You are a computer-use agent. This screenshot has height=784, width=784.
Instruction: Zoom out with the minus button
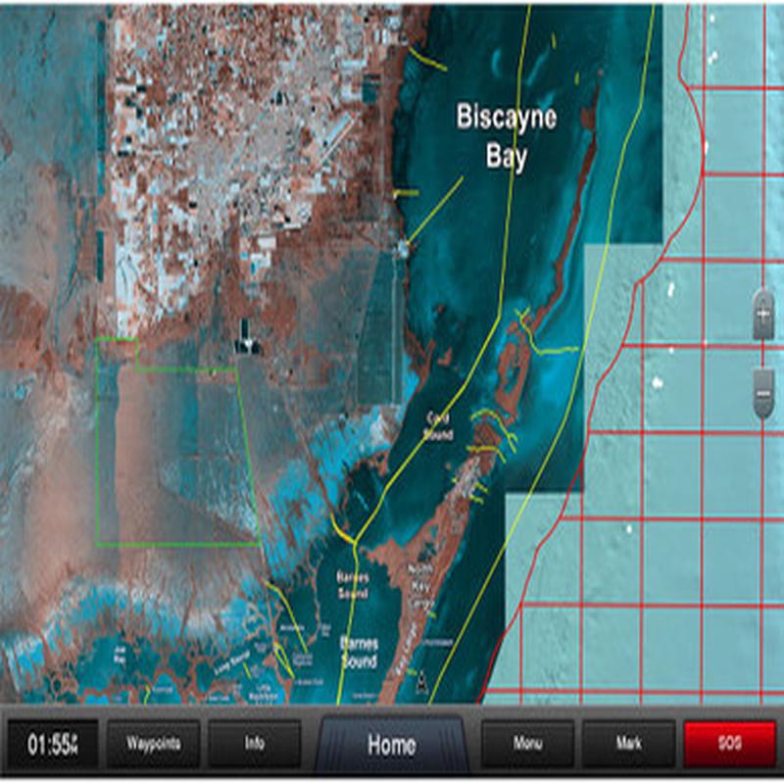[763, 395]
